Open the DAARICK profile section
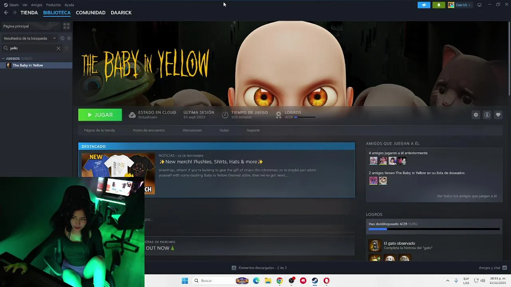The image size is (511, 287). 121,13
